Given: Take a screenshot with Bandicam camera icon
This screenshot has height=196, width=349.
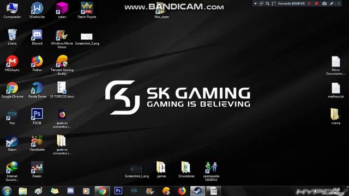Looking at the screenshot, I should [324, 4].
